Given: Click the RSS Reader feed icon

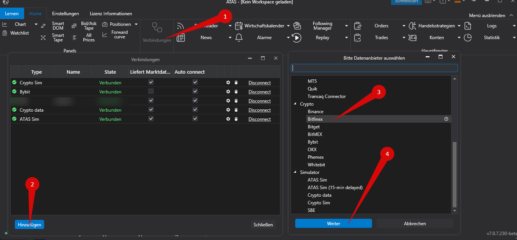Looking at the screenshot, I should coord(181,26).
